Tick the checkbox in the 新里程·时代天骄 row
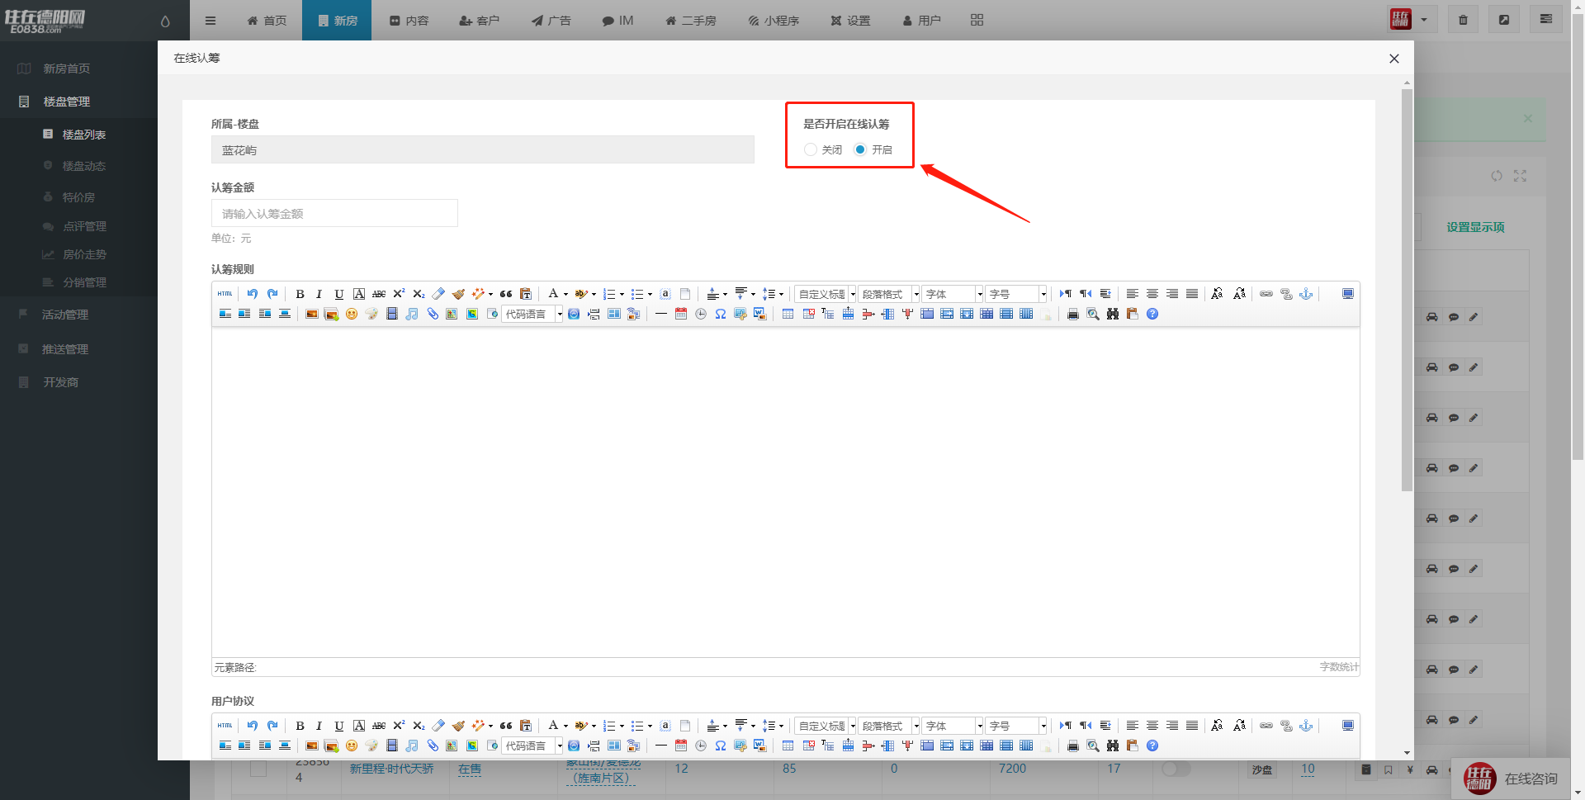Image resolution: width=1585 pixels, height=800 pixels. coord(258,769)
